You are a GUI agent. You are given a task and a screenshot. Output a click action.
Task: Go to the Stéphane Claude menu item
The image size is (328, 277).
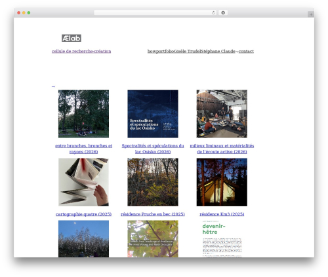pos(218,51)
